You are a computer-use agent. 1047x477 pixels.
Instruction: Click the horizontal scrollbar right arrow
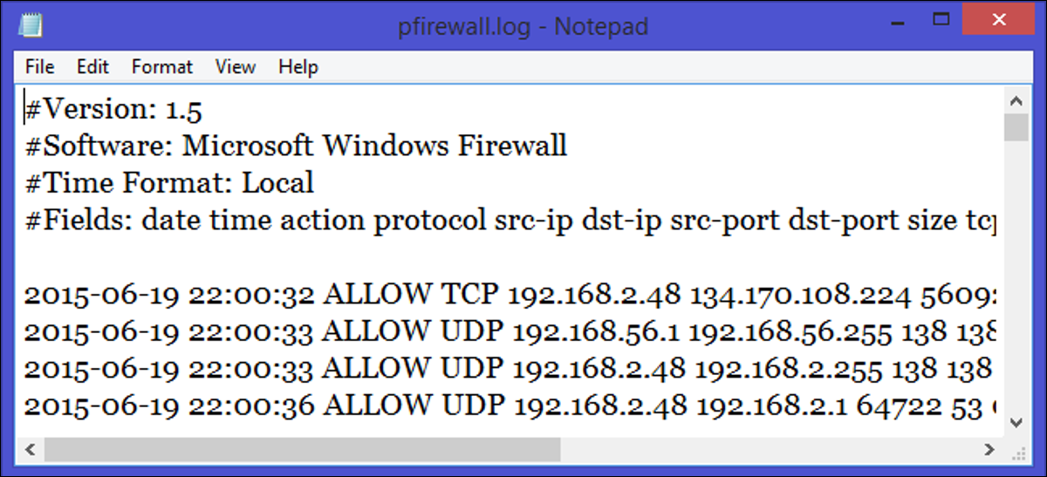(x=989, y=449)
